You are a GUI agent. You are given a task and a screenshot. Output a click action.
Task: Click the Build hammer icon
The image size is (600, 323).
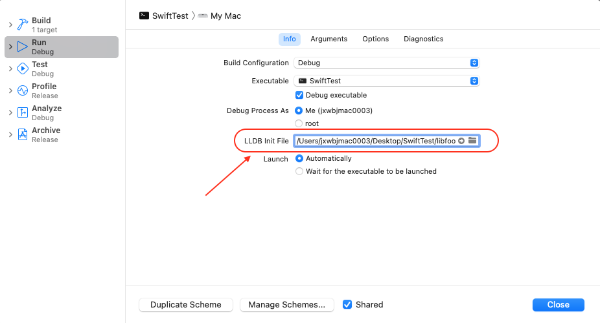tap(23, 25)
